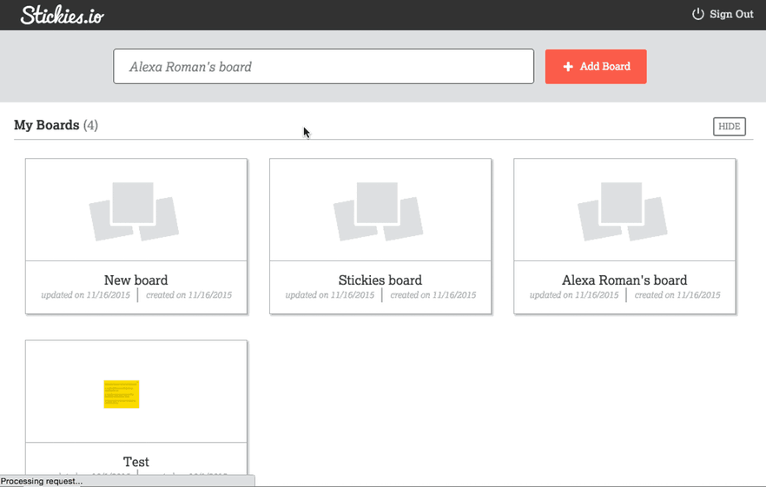Click the New board placeholder stickies icon
766x487 pixels.
(135, 211)
